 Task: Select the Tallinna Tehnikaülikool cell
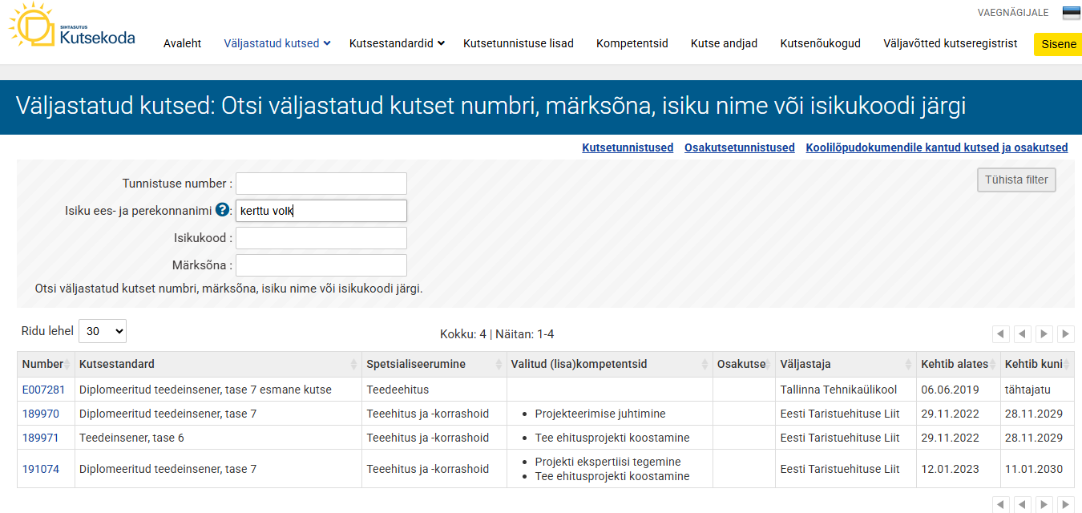[846, 390]
